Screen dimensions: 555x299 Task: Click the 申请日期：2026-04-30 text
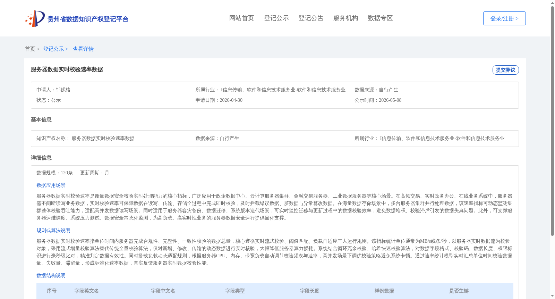point(219,100)
